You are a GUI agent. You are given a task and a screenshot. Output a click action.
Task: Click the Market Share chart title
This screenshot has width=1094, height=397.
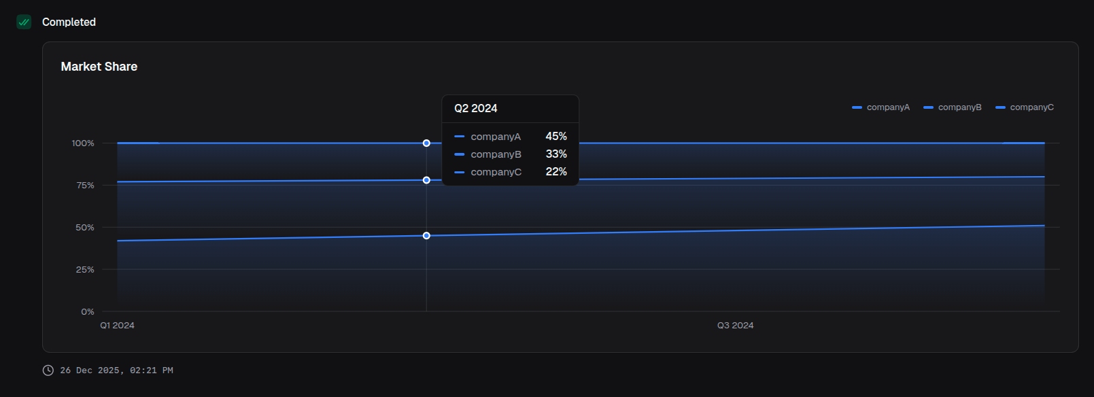(99, 67)
